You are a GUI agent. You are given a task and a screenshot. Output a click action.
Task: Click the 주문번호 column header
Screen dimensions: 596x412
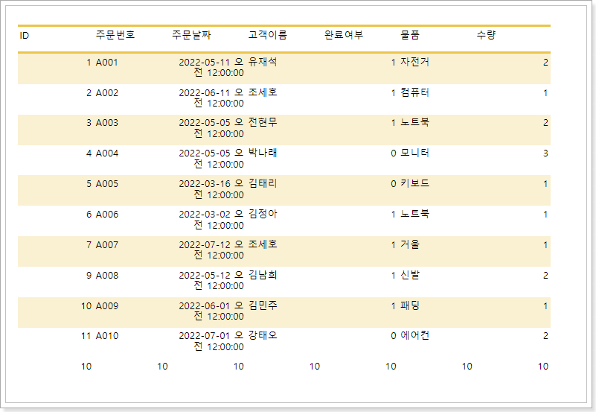click(115, 35)
